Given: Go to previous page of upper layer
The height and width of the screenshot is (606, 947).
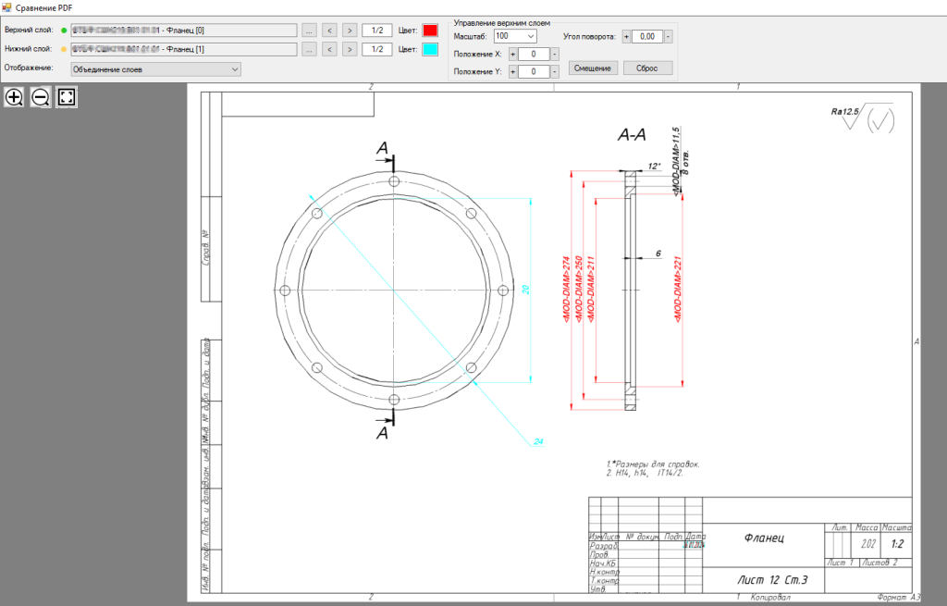Looking at the screenshot, I should pyautogui.click(x=329, y=31).
